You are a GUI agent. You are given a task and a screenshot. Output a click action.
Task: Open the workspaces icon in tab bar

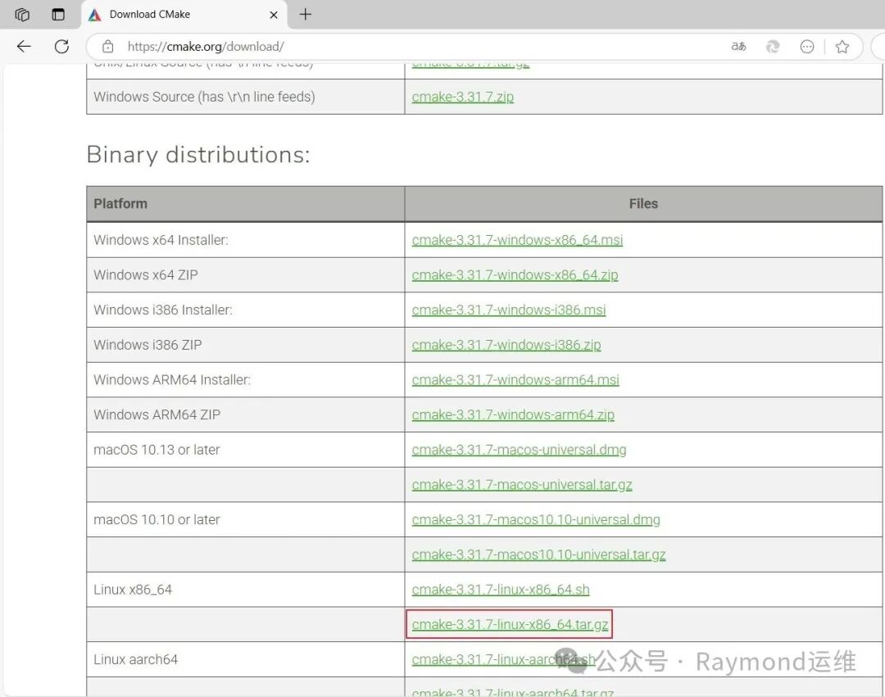pos(22,14)
